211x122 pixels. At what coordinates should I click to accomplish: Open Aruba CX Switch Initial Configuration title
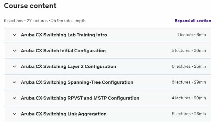pos(63,51)
